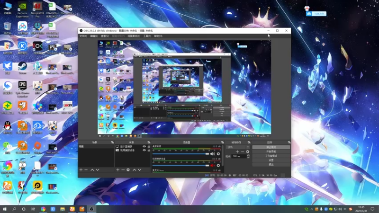
Task: Pop out the Scene Transitions dock
Action: (249, 142)
